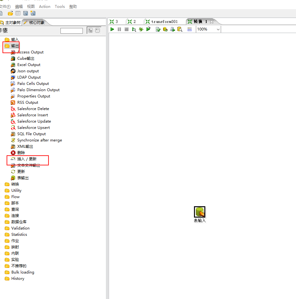Close the 转换 1 tab
The image size is (296, 299).
point(211,22)
